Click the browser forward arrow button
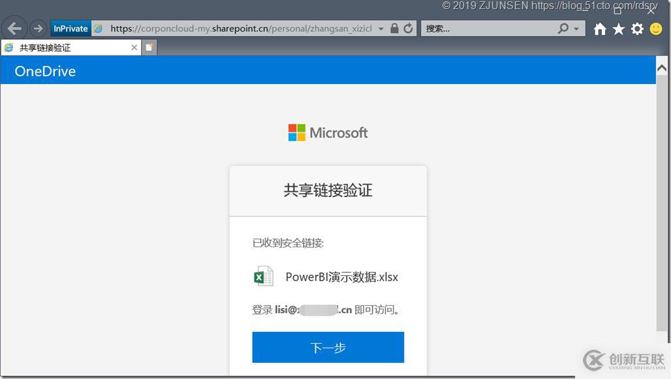This screenshot has height=379, width=671. [38, 29]
